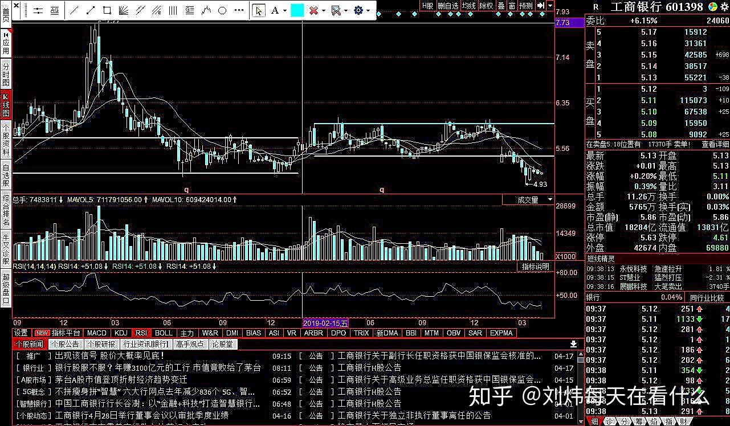Select the trend line drawing tool
This screenshot has width=730, height=426.
point(74,10)
